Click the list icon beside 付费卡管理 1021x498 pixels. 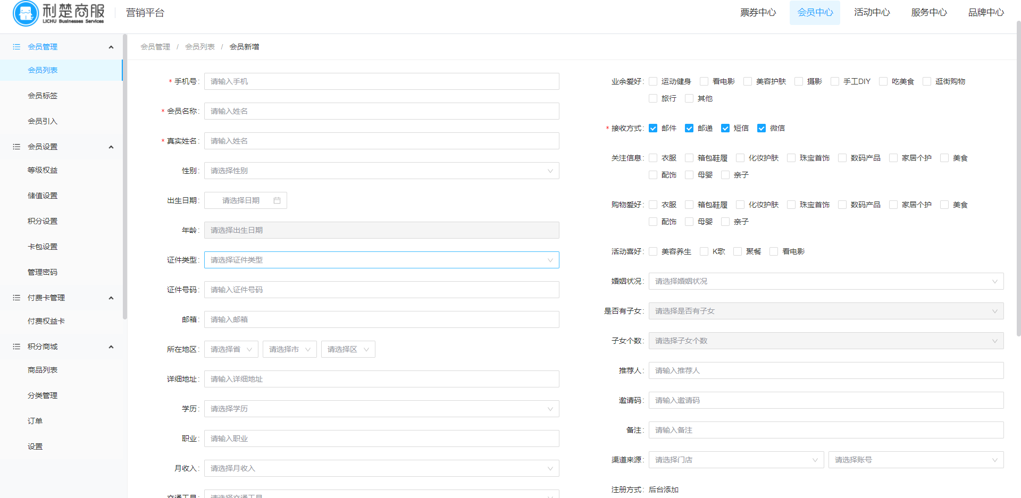[x=16, y=298]
